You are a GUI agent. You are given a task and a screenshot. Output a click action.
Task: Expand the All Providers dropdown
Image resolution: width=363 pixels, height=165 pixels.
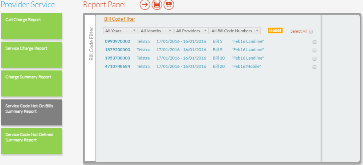coord(191,31)
